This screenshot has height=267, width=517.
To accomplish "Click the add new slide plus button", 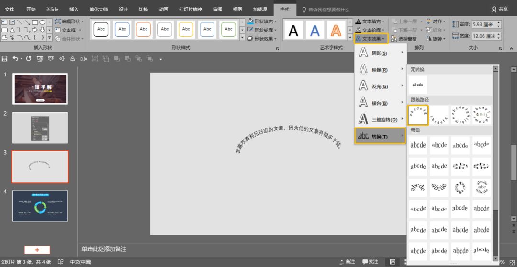I will 37,250.
